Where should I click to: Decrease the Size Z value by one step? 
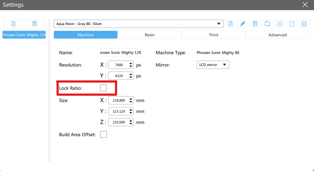point(131,124)
